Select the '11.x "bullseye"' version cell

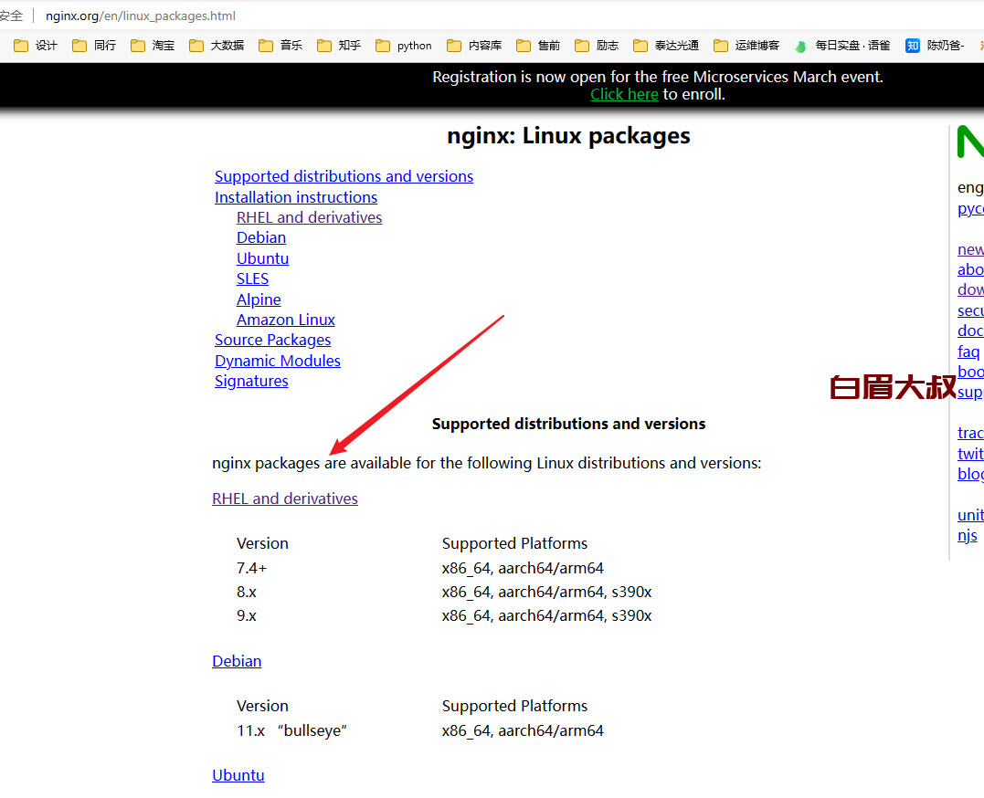(x=291, y=730)
